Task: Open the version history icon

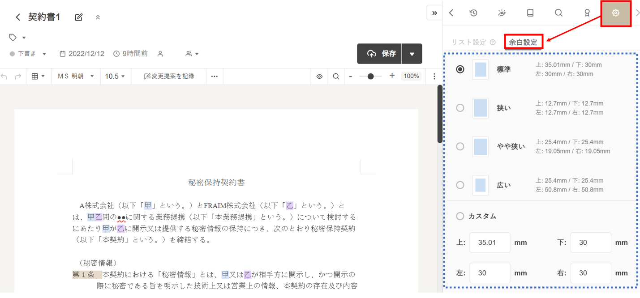Action: 473,13
